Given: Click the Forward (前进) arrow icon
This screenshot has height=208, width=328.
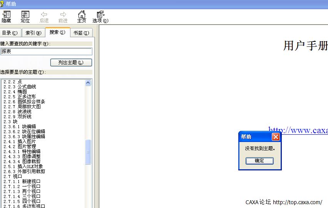Looking at the screenshot, I should pos(63,17).
